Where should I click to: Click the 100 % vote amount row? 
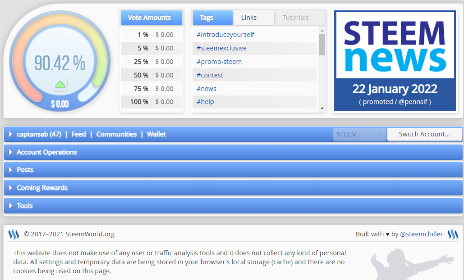152,102
